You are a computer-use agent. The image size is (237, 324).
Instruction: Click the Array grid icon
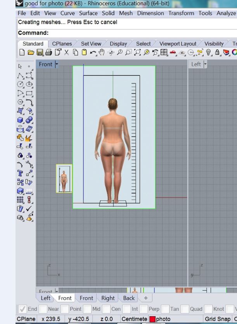point(20,200)
